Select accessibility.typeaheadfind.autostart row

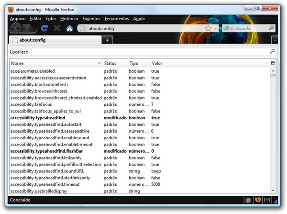pos(140,124)
